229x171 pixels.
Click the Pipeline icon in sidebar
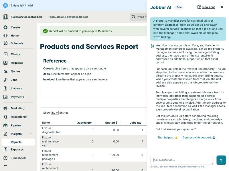click(x=5, y=125)
